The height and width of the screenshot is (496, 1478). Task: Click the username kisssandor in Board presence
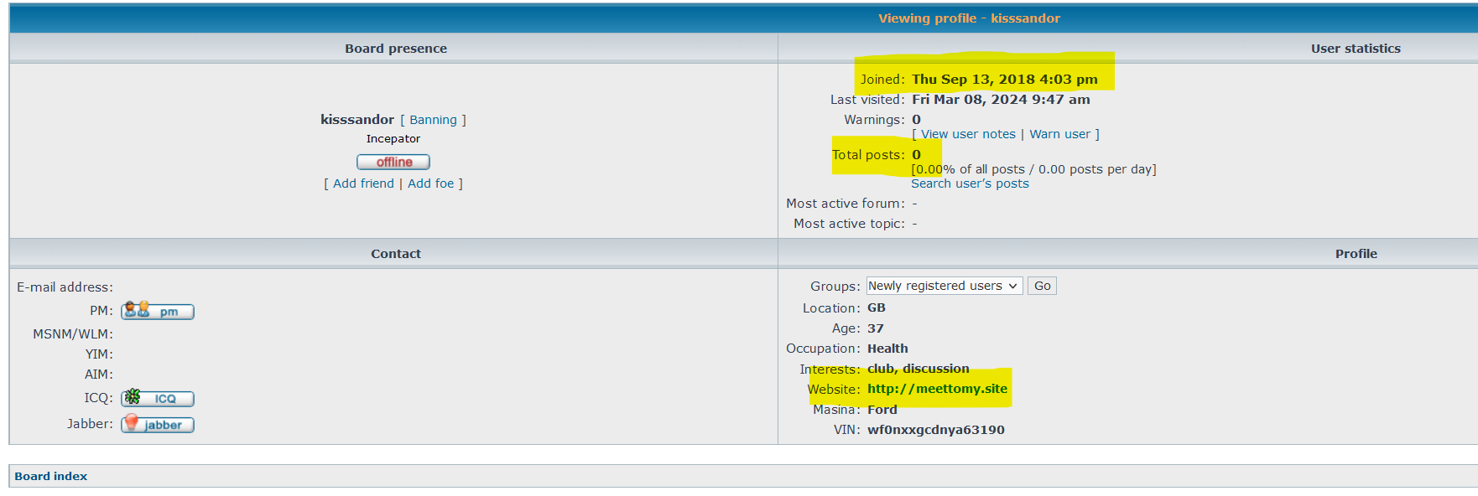pyautogui.click(x=356, y=120)
